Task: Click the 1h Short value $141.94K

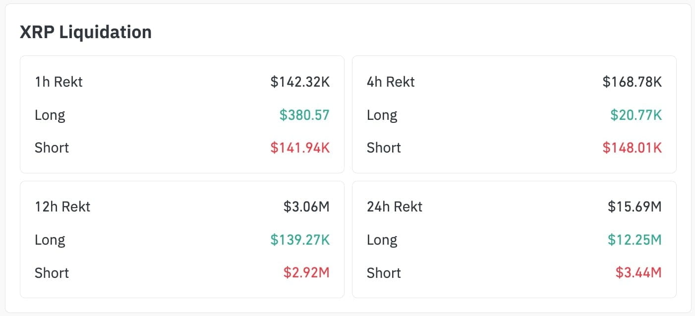Action: pos(300,148)
